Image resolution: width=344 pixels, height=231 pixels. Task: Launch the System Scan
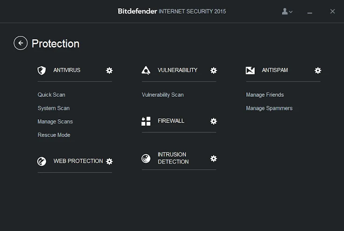click(x=54, y=108)
